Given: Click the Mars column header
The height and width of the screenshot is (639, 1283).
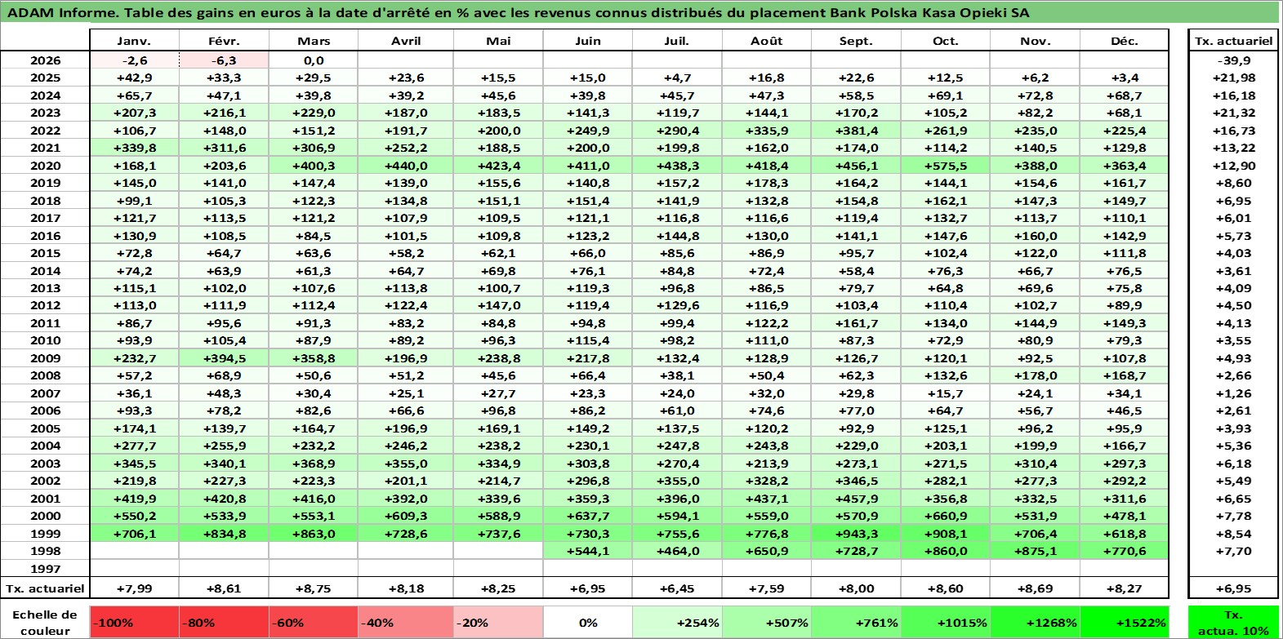Looking at the screenshot, I should (x=314, y=41).
